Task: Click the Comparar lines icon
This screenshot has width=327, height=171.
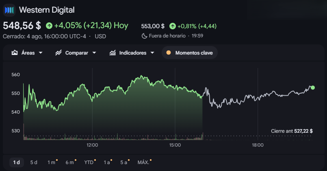Action: 58,53
